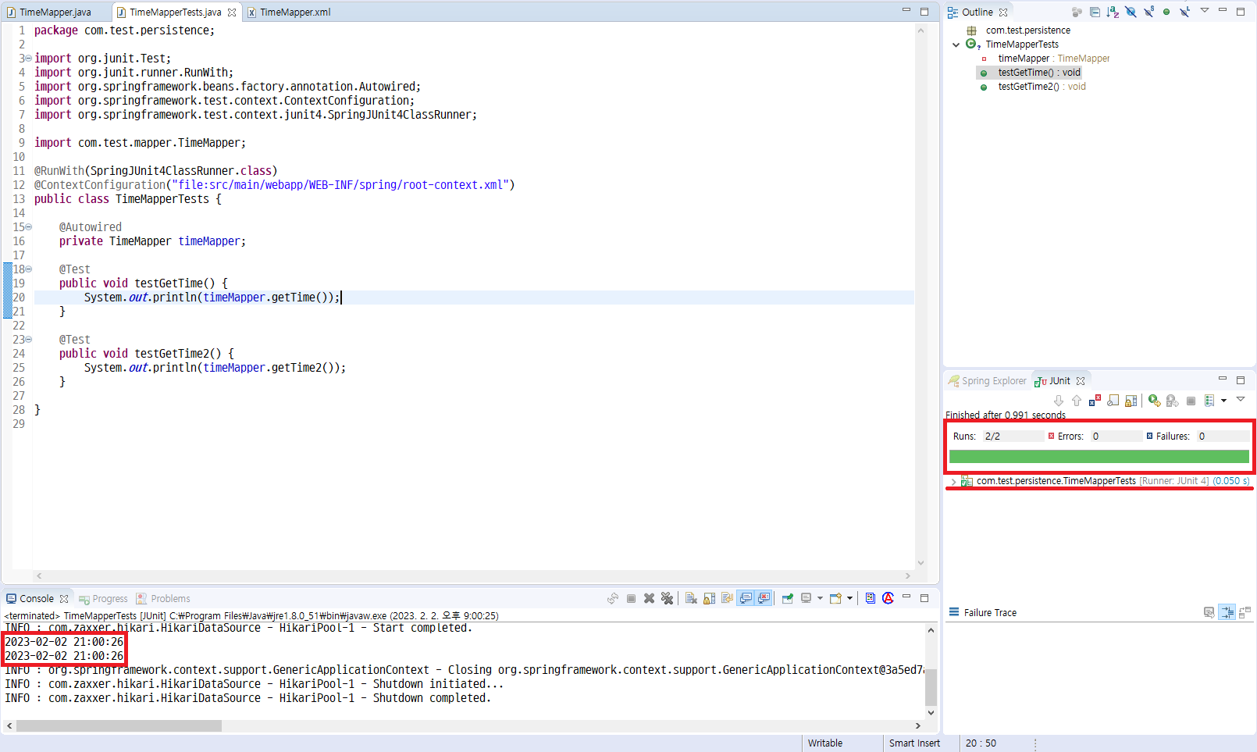Open the Problems tab
Image resolution: width=1257 pixels, height=752 pixels.
coord(163,598)
